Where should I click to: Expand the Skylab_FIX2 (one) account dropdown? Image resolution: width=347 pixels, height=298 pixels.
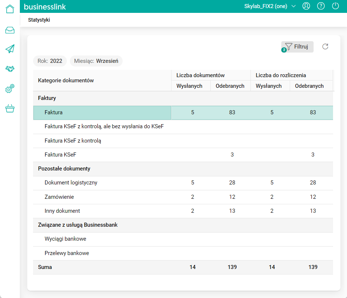[270, 6]
